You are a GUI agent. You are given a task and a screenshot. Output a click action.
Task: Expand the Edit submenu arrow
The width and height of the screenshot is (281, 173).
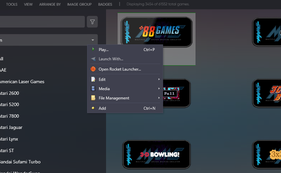click(159, 79)
